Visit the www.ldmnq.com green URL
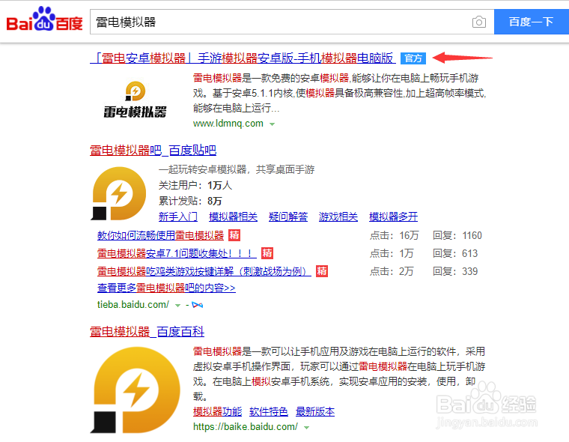Viewport: 569px width, 442px height. coord(228,124)
